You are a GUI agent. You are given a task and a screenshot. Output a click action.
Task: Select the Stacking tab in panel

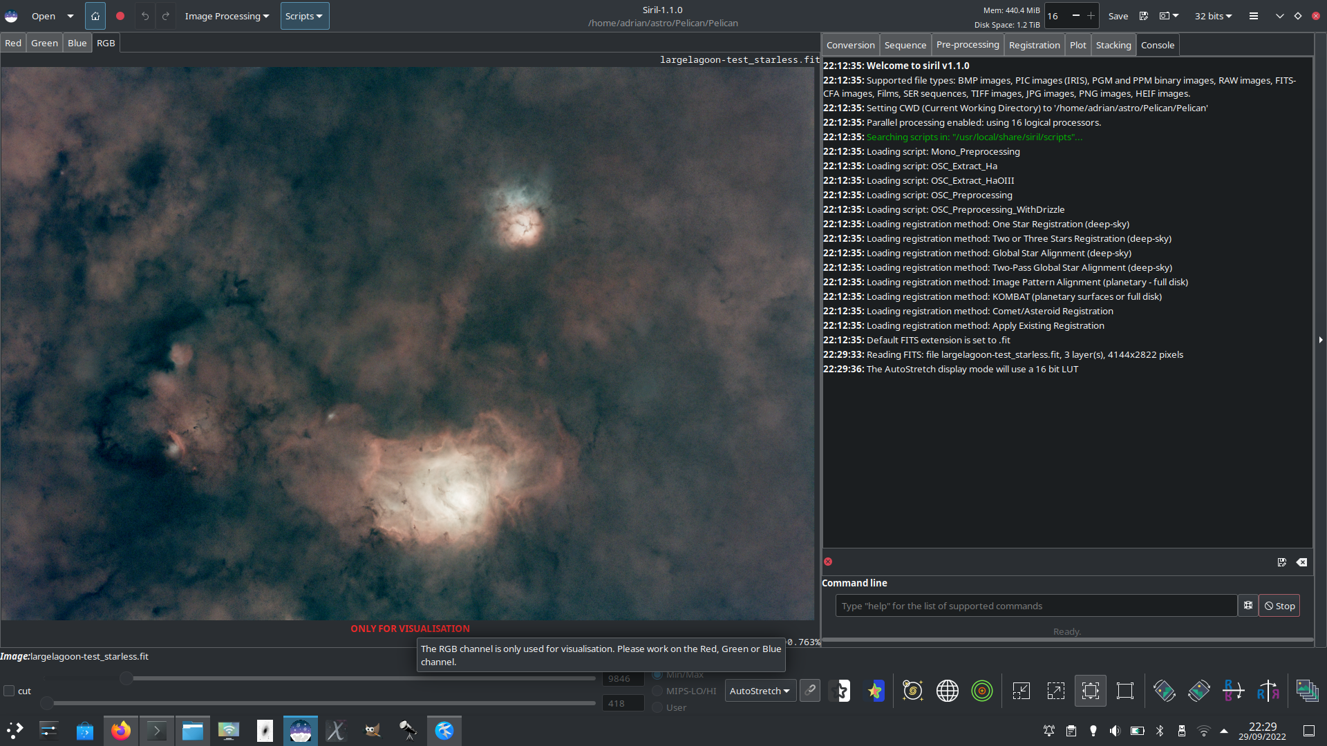(1112, 44)
